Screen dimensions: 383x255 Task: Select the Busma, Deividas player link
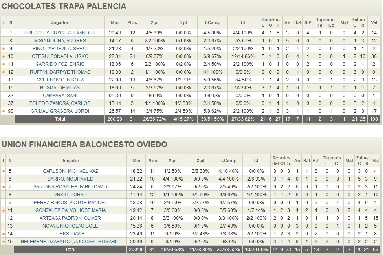60,88
